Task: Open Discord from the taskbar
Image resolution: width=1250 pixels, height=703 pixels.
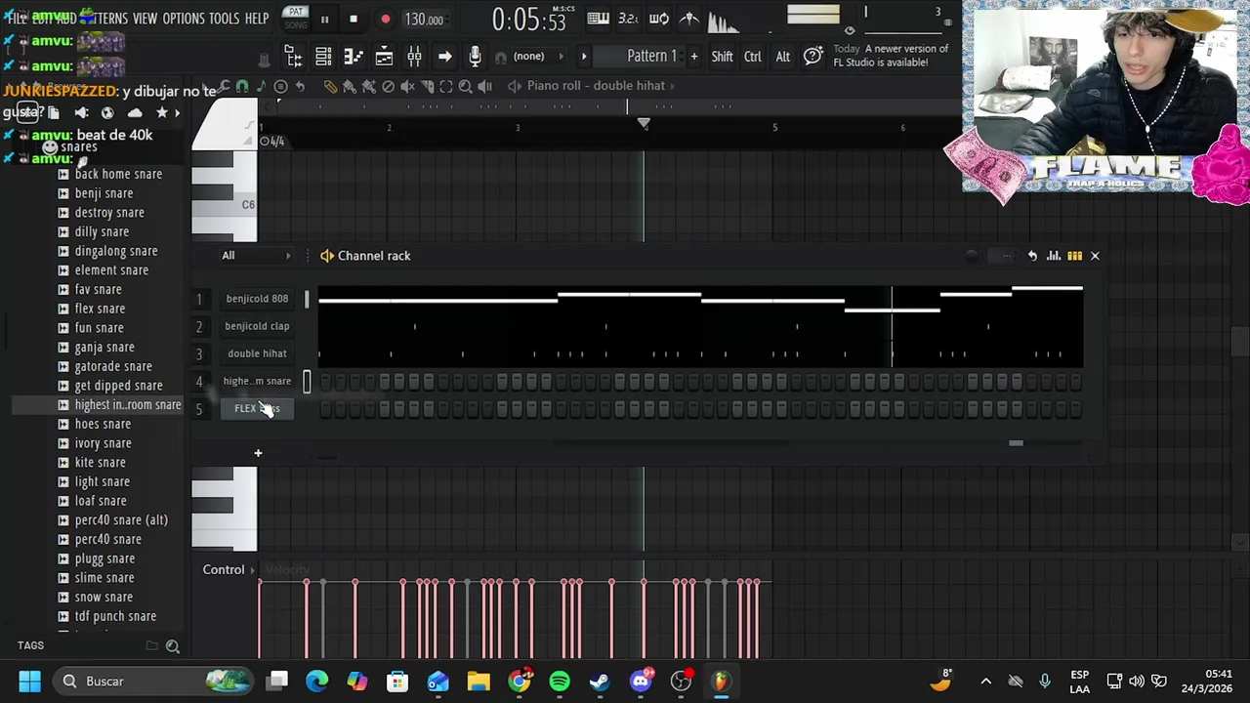Action: pyautogui.click(x=641, y=681)
